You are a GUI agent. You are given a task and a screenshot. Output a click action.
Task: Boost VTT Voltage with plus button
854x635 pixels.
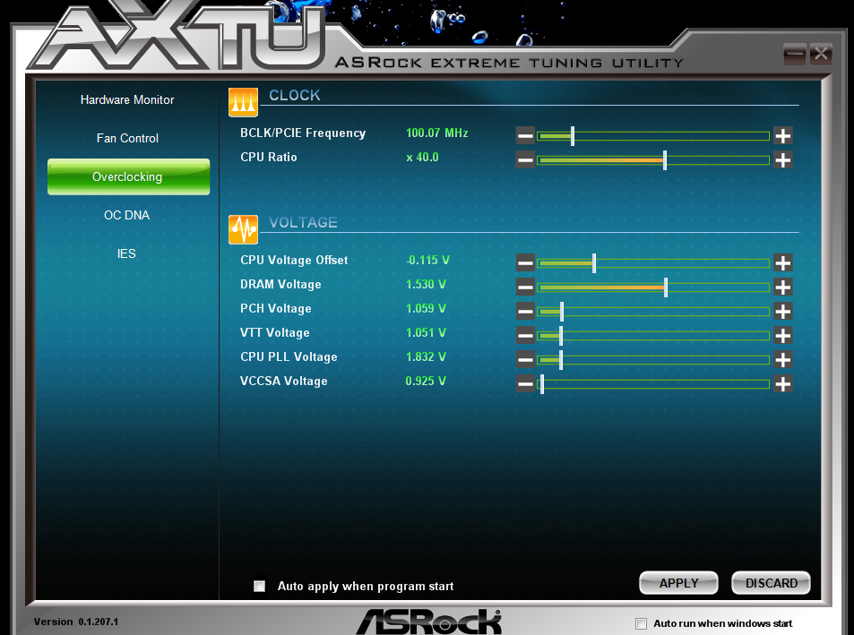782,336
